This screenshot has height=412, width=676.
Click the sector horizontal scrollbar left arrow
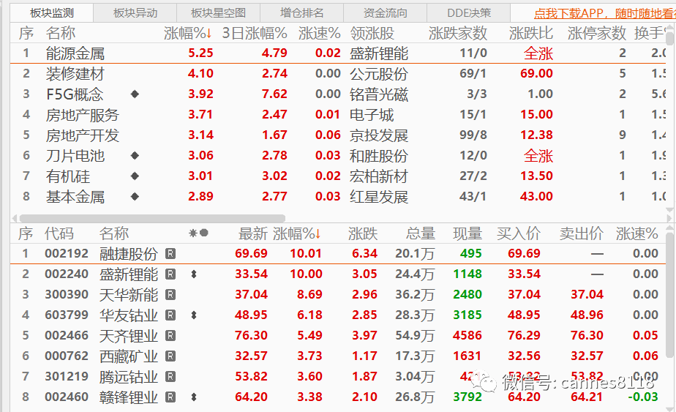(15, 218)
